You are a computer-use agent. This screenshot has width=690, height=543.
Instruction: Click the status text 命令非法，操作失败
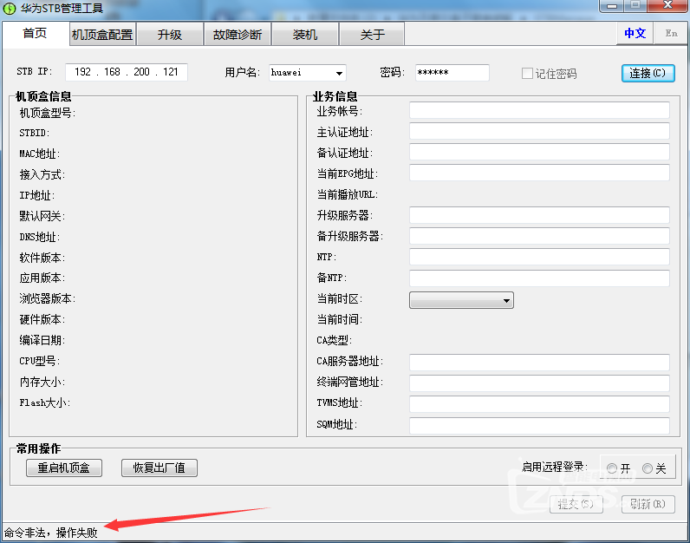(x=50, y=533)
